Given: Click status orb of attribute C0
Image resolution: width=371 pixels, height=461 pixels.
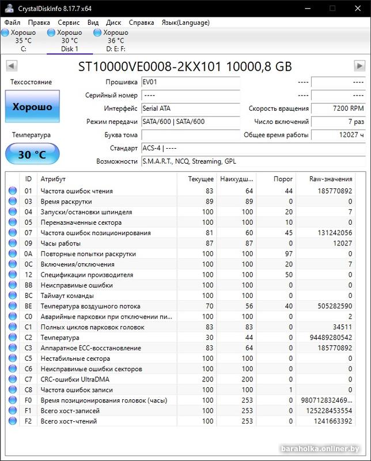Looking at the screenshot, I should click(x=13, y=316).
